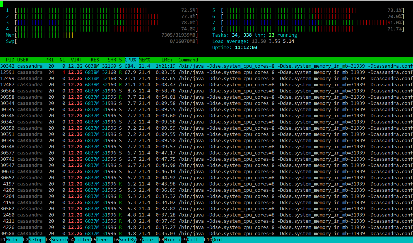The image size is (413, 243).
Task: Click the 70.0% value of CPU 6
Action: click(395, 17)
